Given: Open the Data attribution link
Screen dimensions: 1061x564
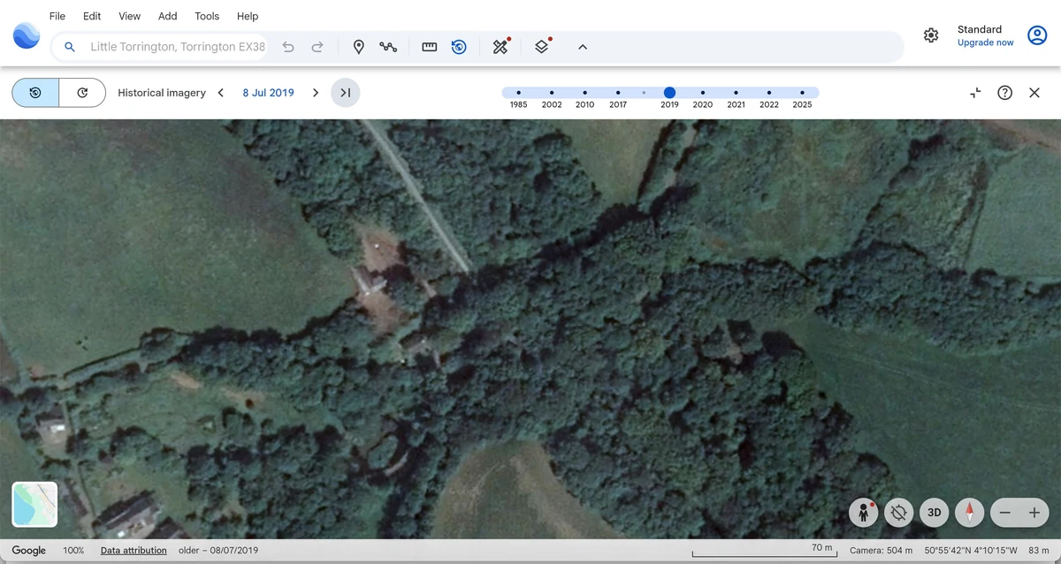Looking at the screenshot, I should [134, 551].
